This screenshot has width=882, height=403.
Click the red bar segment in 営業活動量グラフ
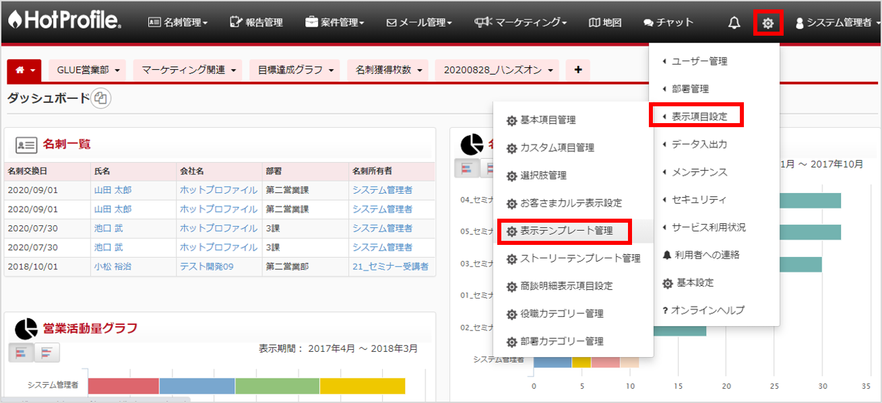coord(123,386)
